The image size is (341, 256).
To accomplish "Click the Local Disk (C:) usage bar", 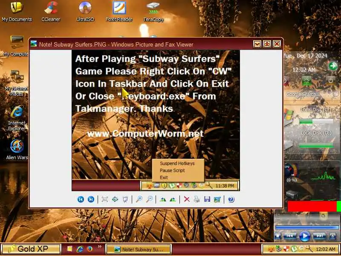I will (316, 121).
